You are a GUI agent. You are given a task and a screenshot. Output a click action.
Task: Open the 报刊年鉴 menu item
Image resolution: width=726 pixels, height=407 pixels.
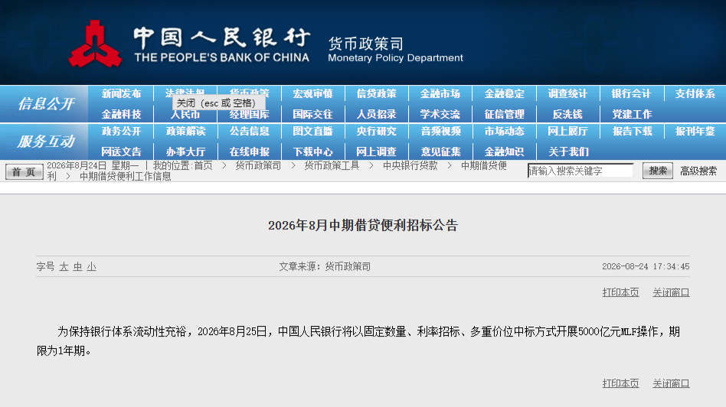(x=695, y=132)
